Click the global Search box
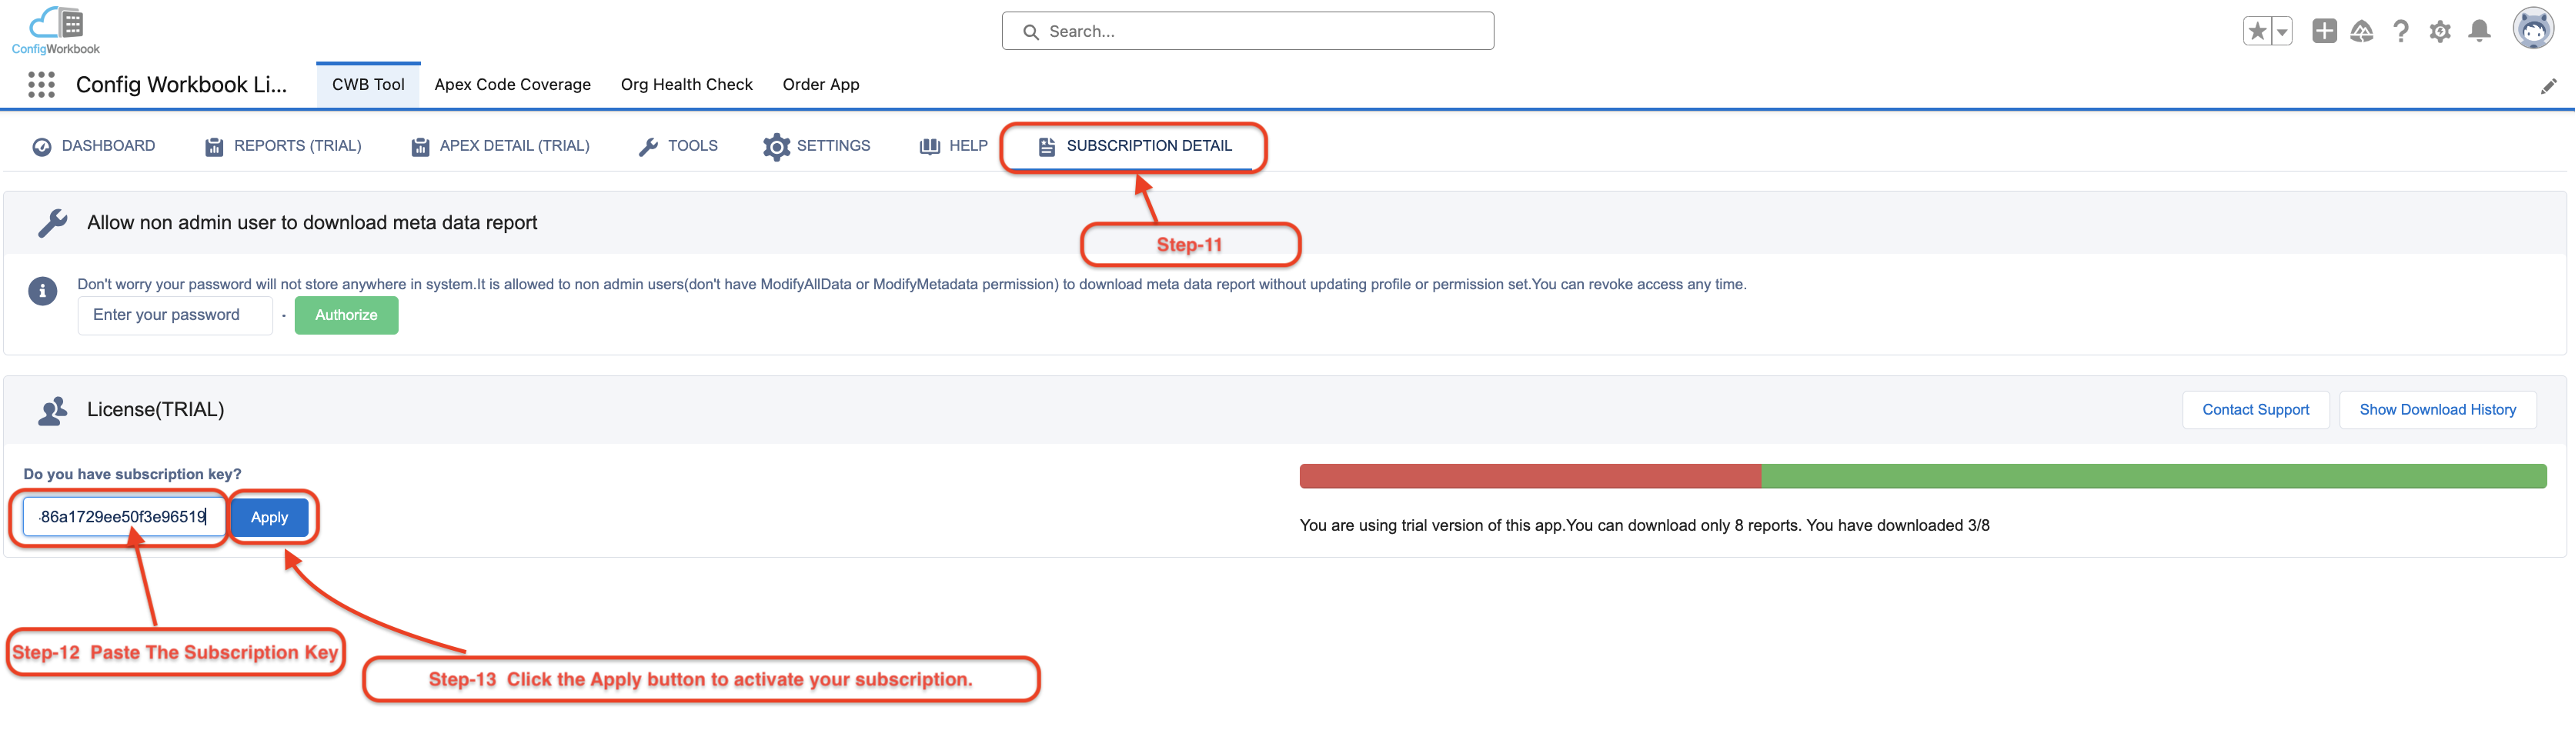Viewport: 2575px width, 740px height. [x=1247, y=32]
